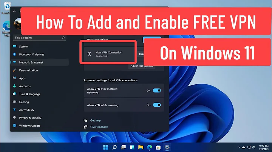Viewport: 272px width, 152px height.
Task: Click the back arrow in Settings window
Action: (14, 11)
